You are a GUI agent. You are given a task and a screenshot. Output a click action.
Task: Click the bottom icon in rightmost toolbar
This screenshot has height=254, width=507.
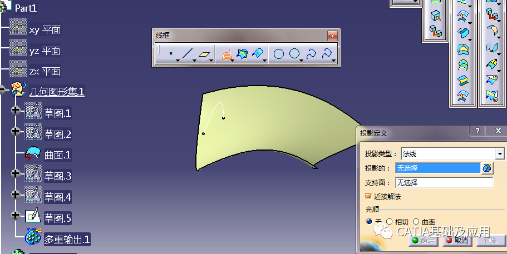492,96
